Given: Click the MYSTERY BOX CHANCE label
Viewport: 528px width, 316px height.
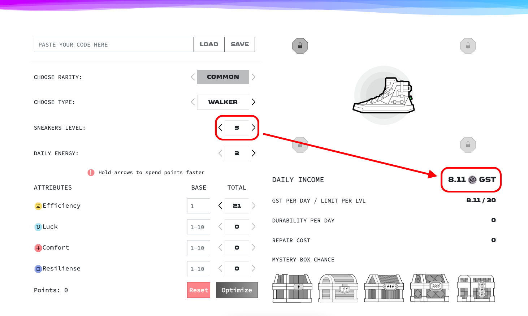Looking at the screenshot, I should (x=303, y=260).
